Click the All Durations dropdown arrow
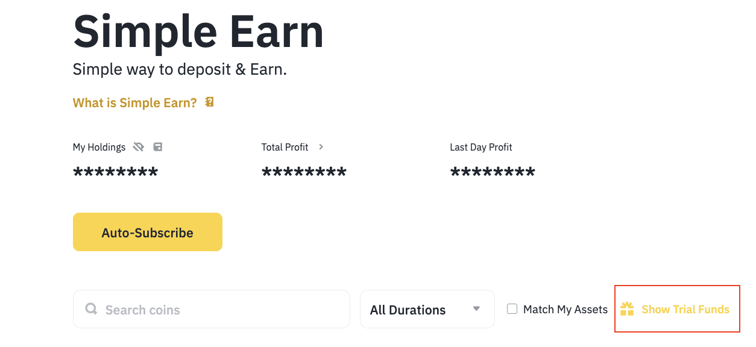Screen dimensions: 756x347 476,309
